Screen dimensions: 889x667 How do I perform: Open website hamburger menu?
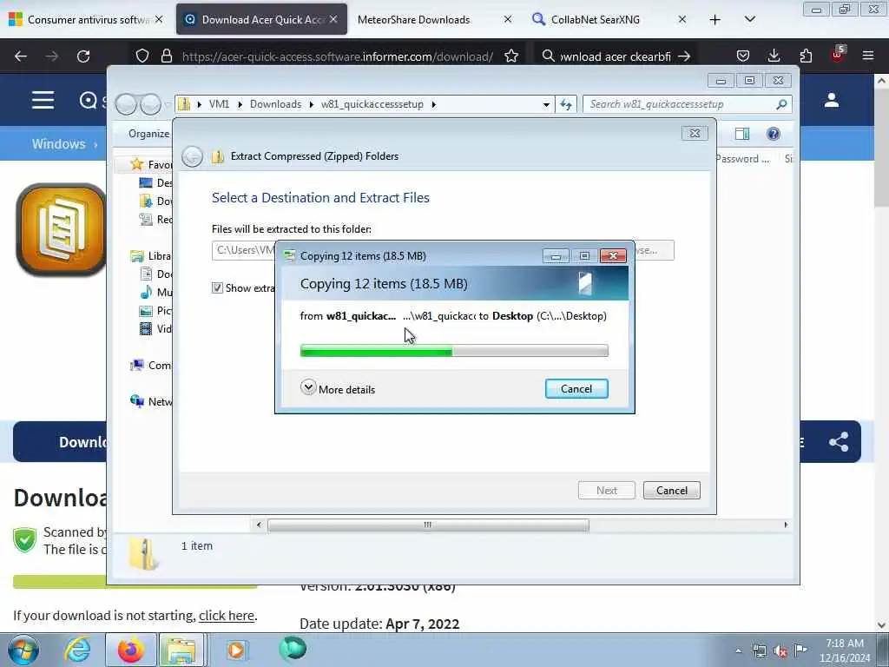tap(43, 101)
